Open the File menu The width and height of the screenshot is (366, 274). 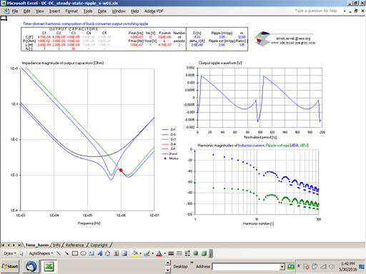(15, 11)
